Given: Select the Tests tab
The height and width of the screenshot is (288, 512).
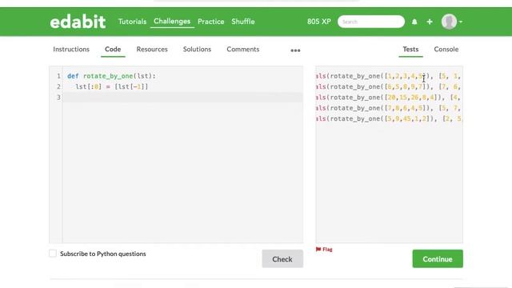Looking at the screenshot, I should tap(410, 49).
